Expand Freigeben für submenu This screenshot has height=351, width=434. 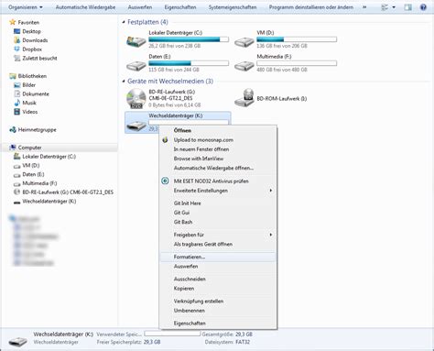218,235
